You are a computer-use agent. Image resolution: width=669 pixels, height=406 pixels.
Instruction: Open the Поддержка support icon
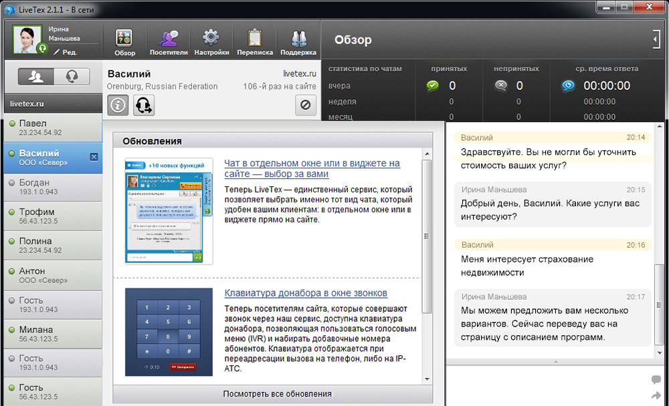pos(298,40)
